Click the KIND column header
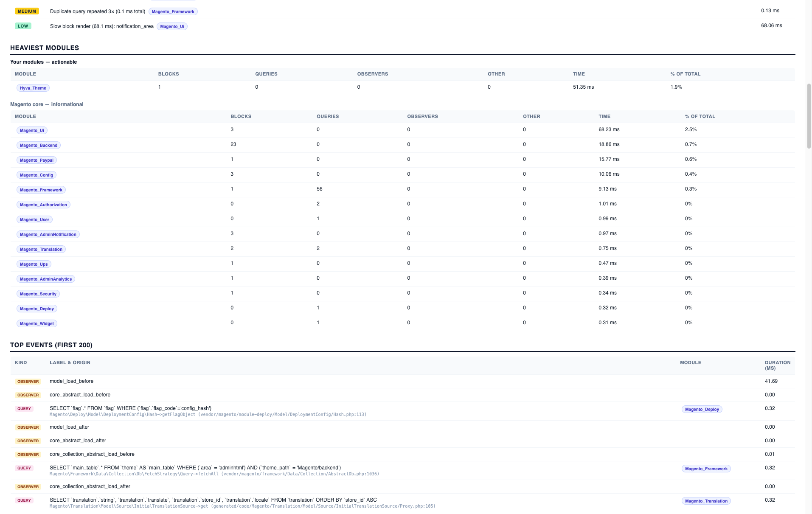The height and width of the screenshot is (514, 812). [21, 362]
